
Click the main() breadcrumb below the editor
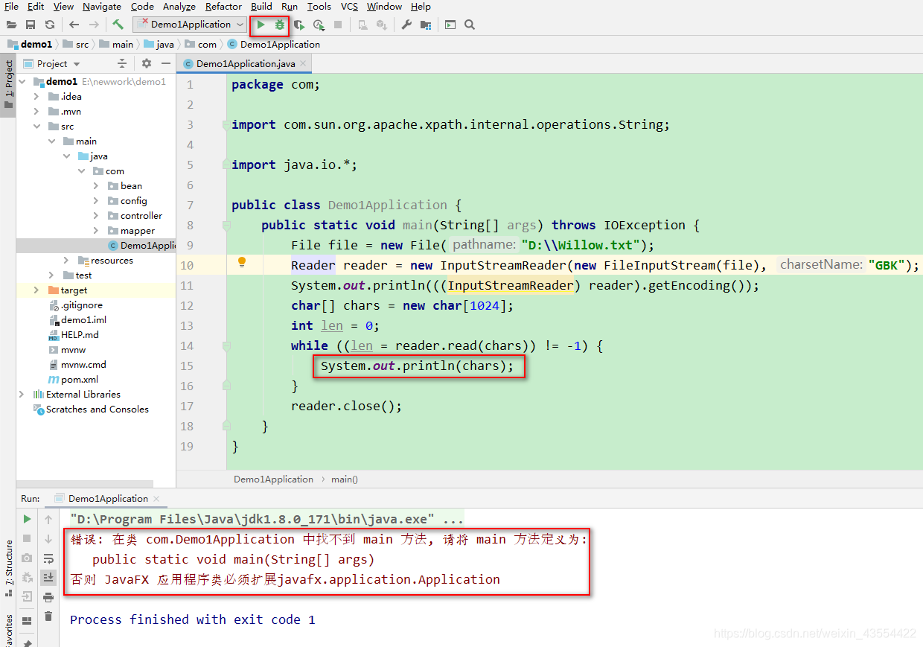(344, 479)
